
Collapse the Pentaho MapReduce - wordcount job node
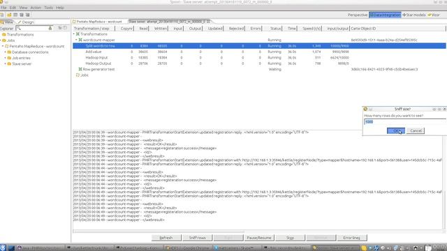[x=3, y=46]
